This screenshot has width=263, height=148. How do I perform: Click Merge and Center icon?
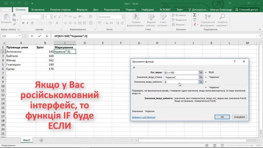click(91, 23)
